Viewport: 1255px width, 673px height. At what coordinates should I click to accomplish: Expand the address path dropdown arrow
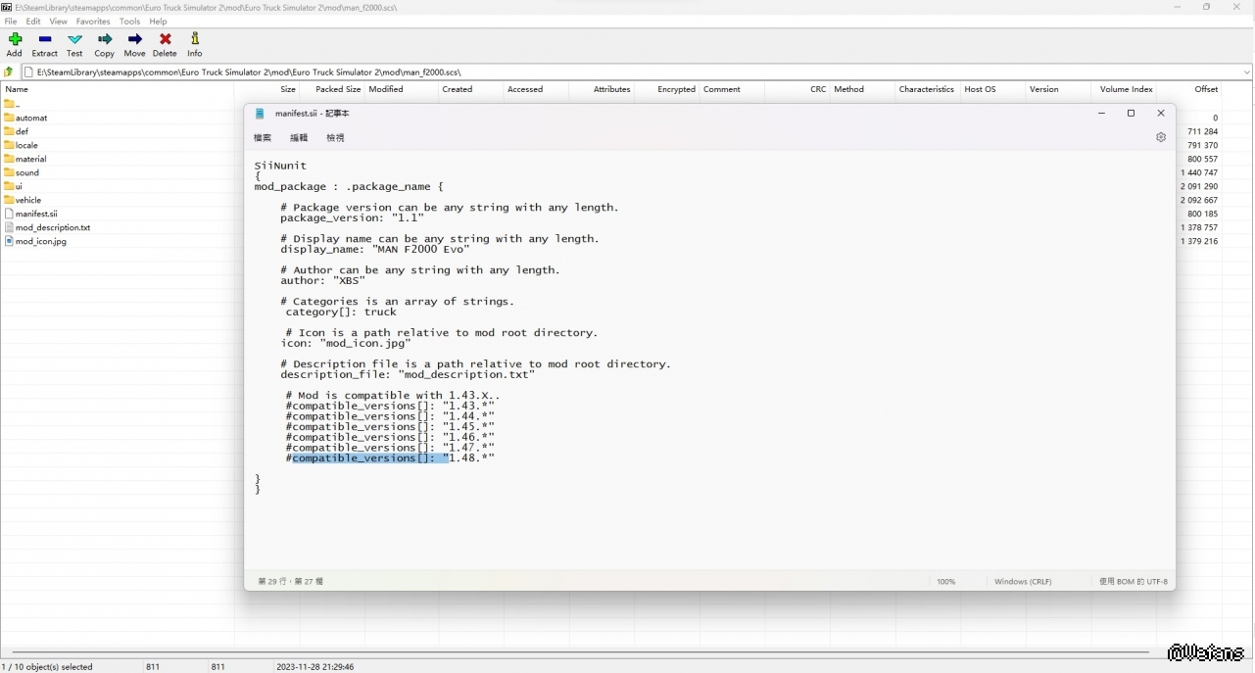click(x=1246, y=72)
